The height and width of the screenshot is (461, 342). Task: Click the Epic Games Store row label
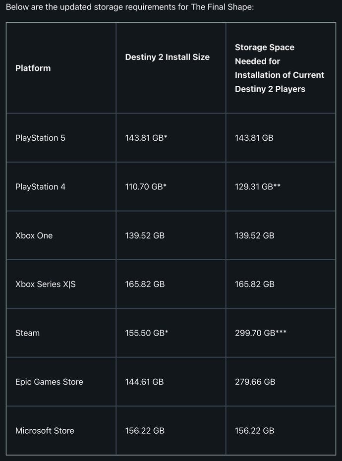[49, 382]
